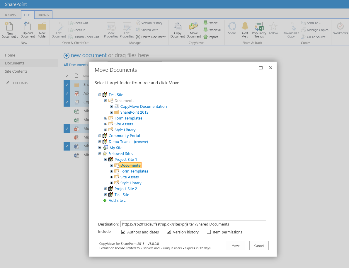
Task: Click Manage Copies in ribbon
Action: tap(315, 30)
